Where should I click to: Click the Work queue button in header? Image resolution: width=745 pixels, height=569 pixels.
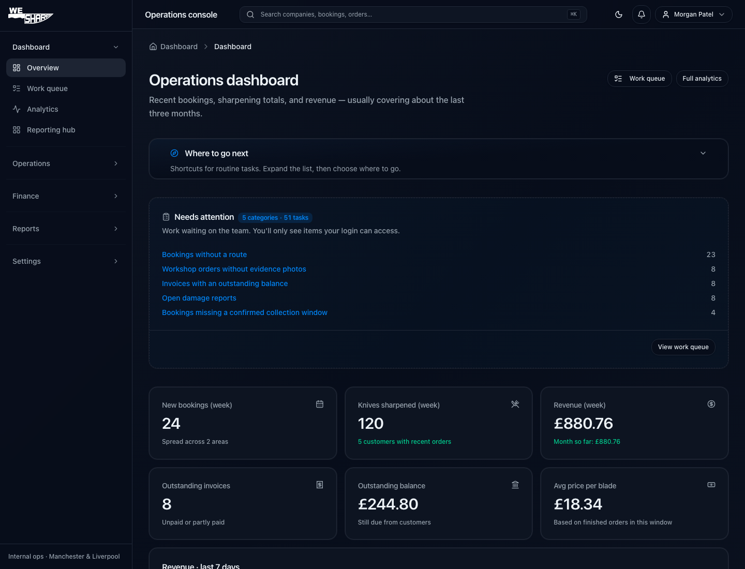click(x=639, y=79)
